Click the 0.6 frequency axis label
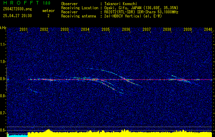Viewport: 215px width, 137px height. click(3, 130)
